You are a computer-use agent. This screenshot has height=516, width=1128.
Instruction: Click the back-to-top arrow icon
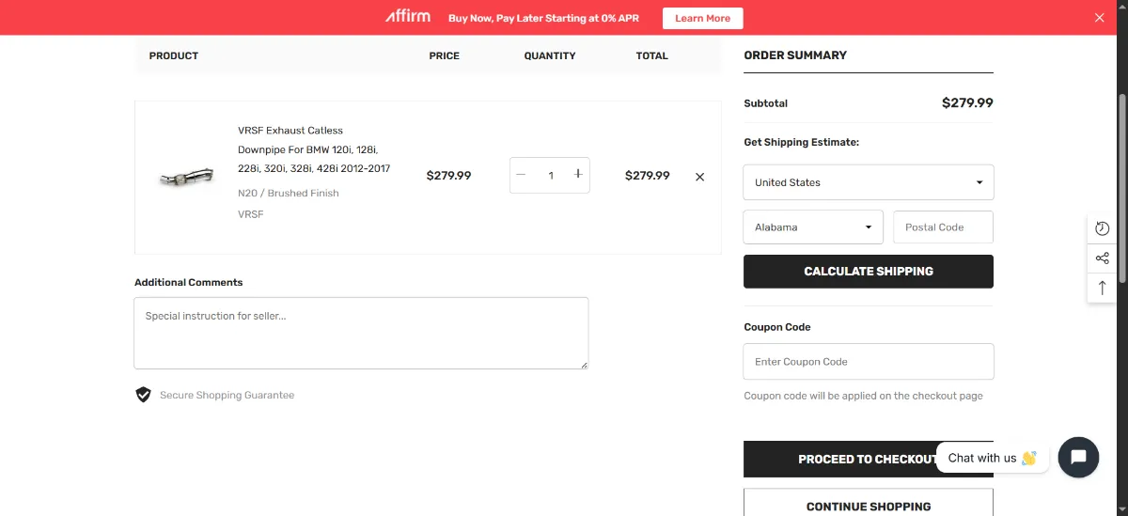click(x=1103, y=288)
